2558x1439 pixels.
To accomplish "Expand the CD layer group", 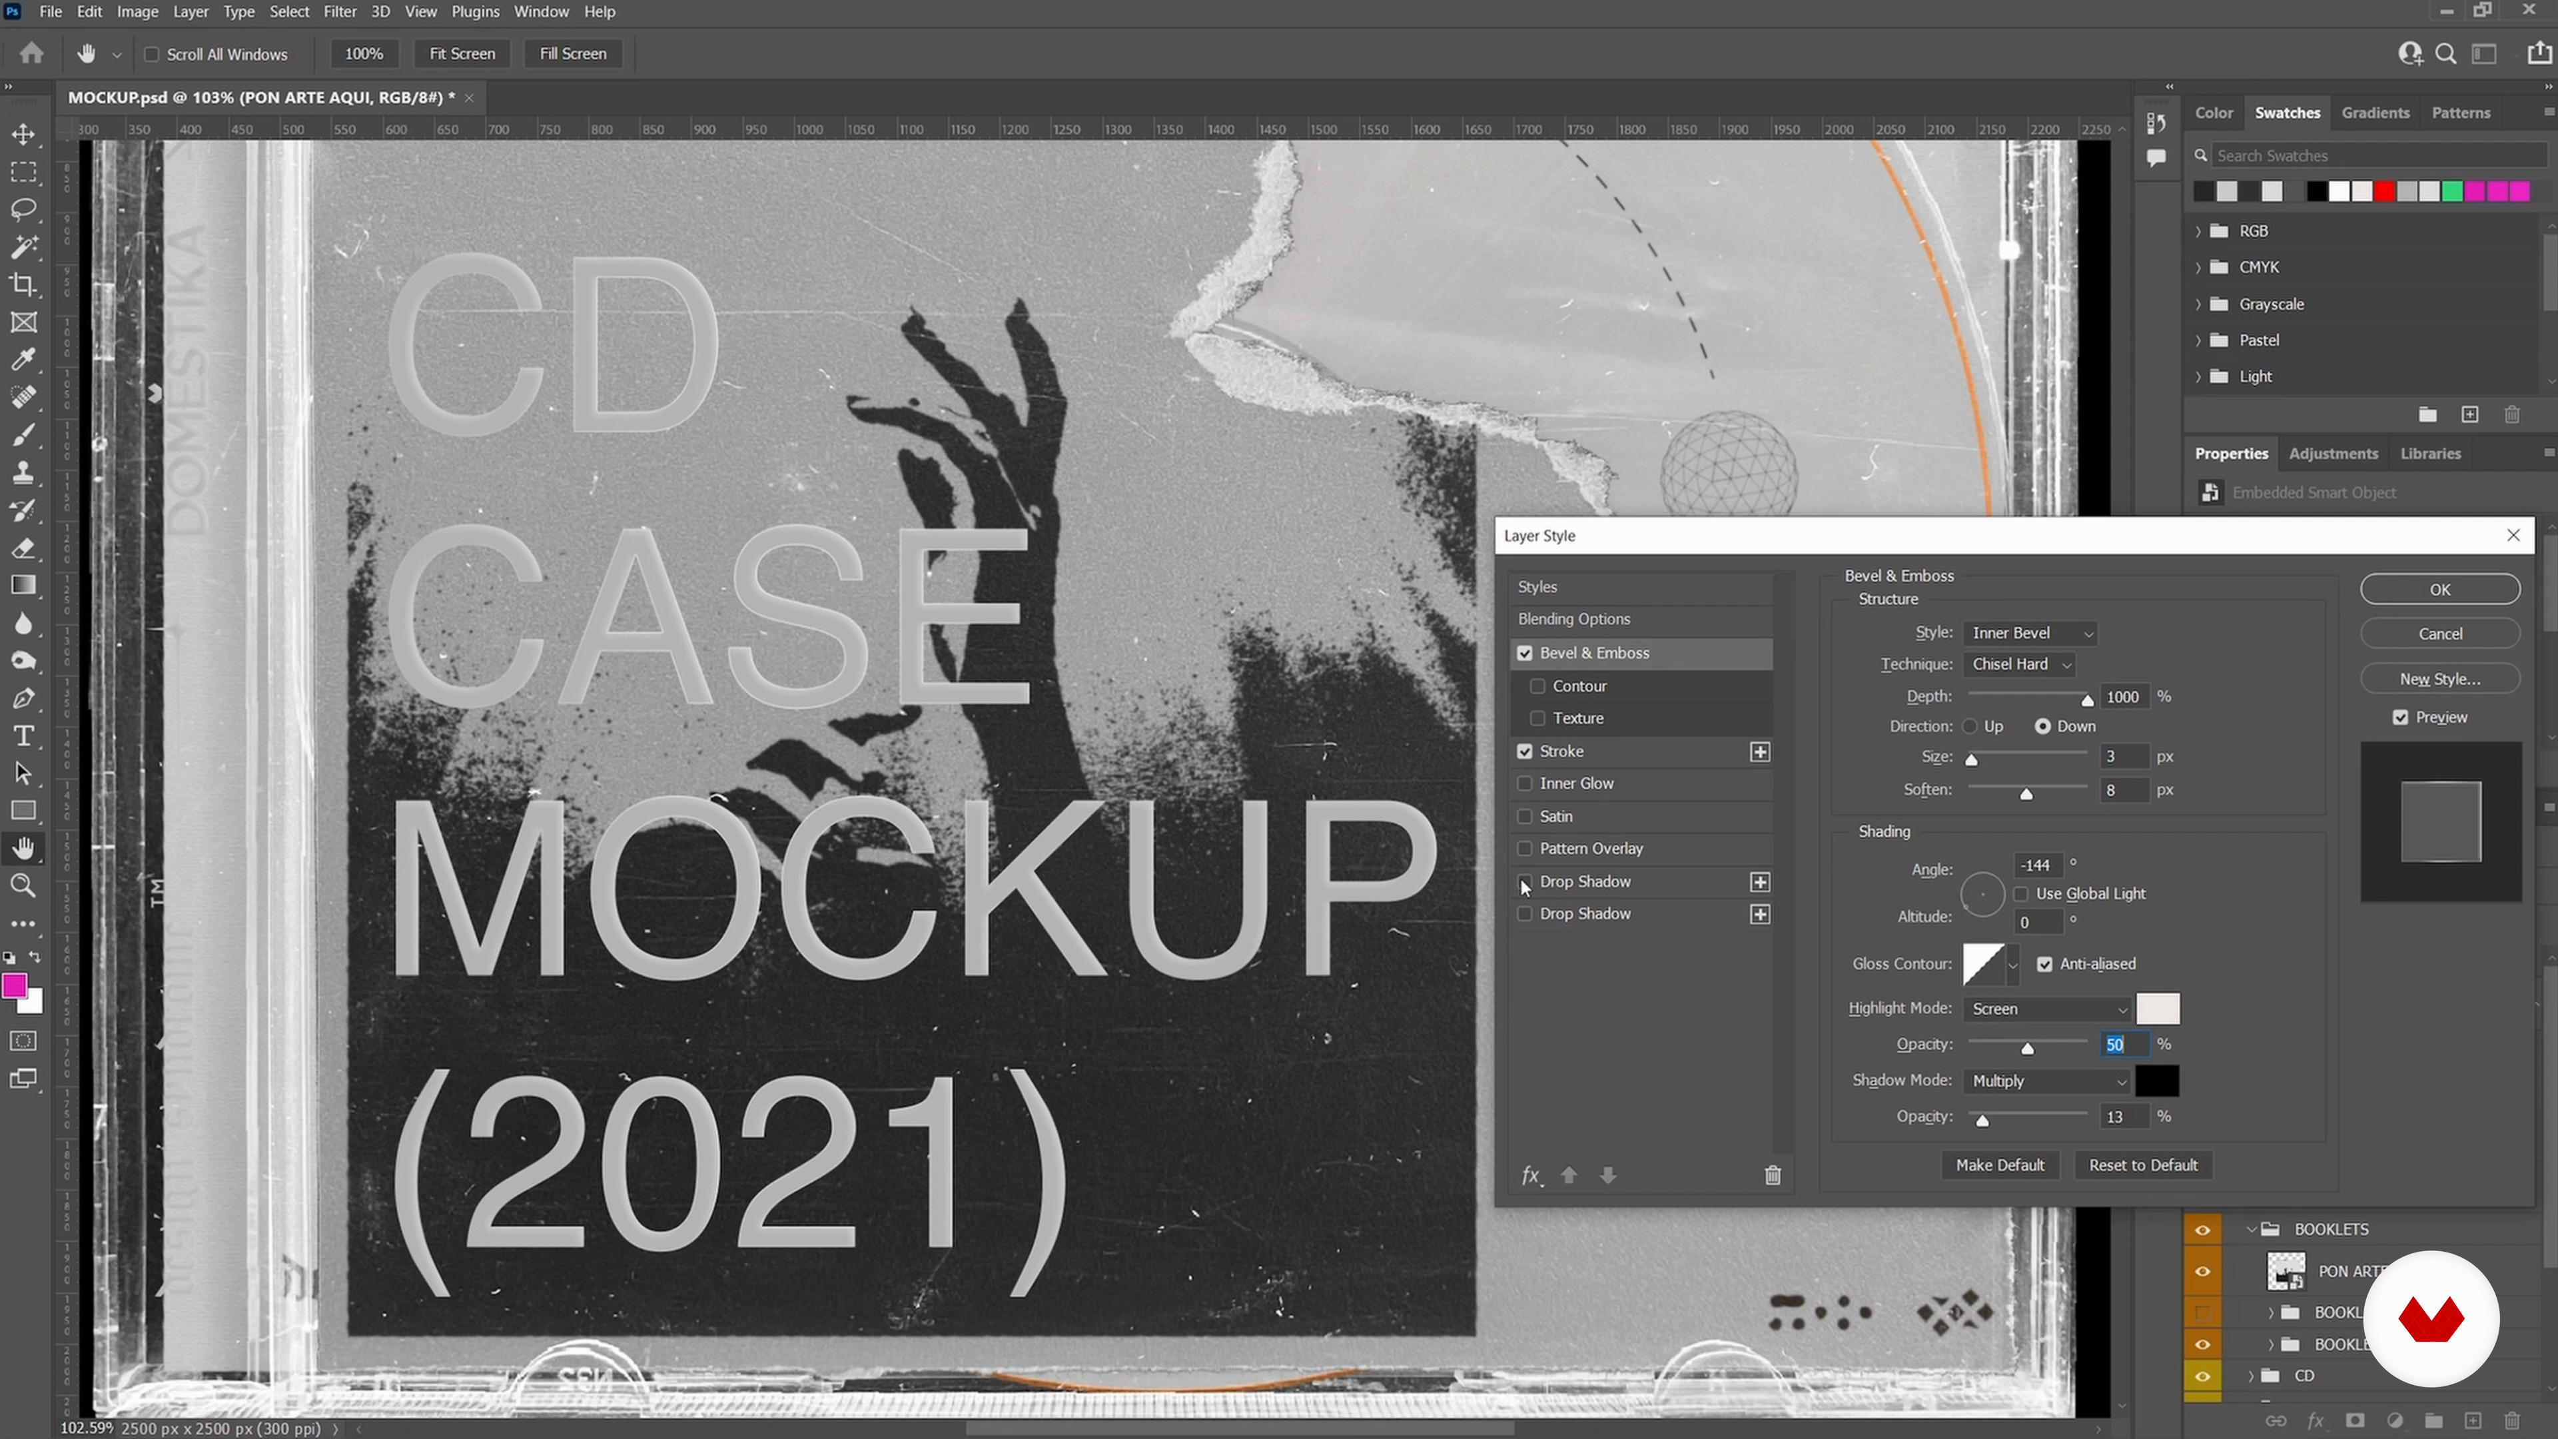I will pyautogui.click(x=2250, y=1376).
